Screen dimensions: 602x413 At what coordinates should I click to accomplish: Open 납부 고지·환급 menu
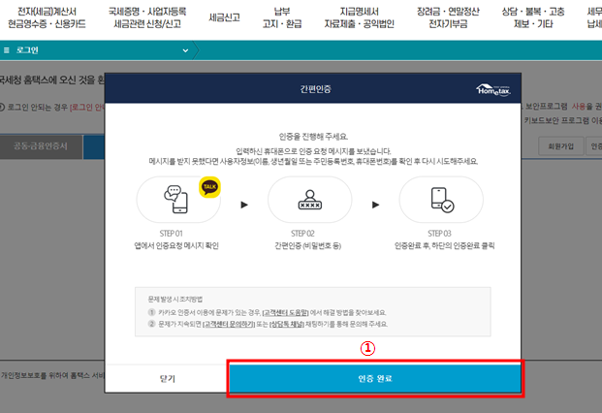[x=282, y=17]
